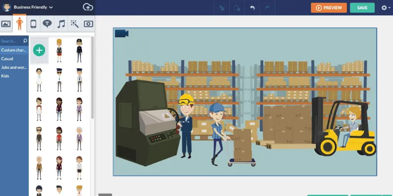Viewport: 393px width, 196px height.
Task: Click the redo arrow
Action: pos(267,8)
